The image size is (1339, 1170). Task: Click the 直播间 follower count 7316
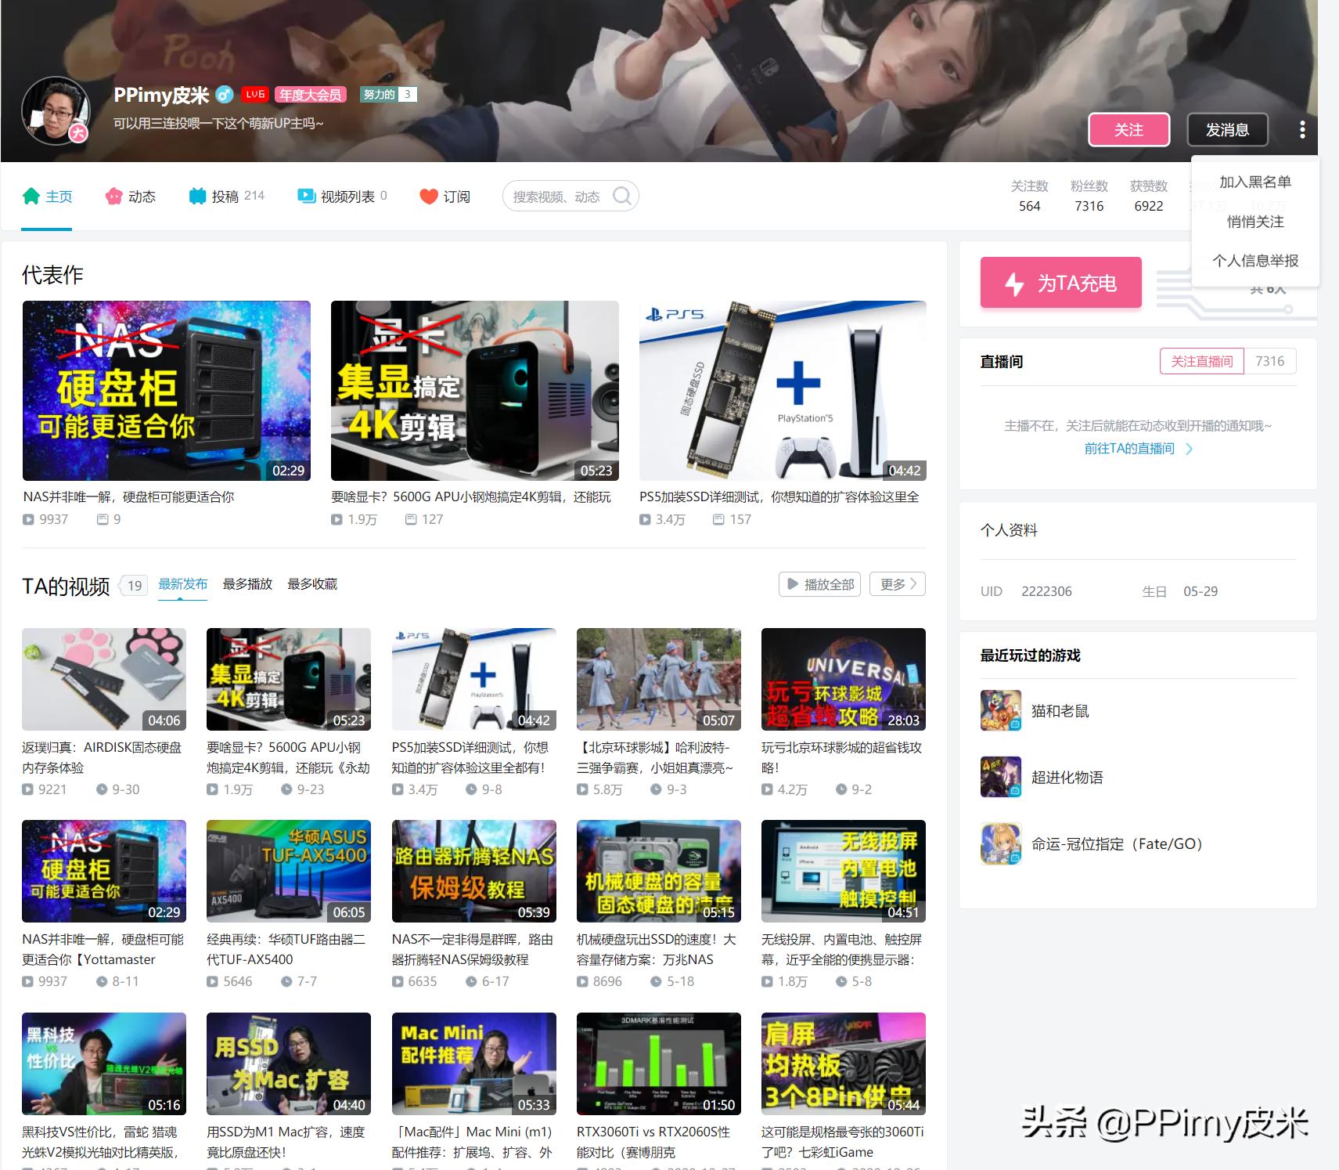(1270, 361)
